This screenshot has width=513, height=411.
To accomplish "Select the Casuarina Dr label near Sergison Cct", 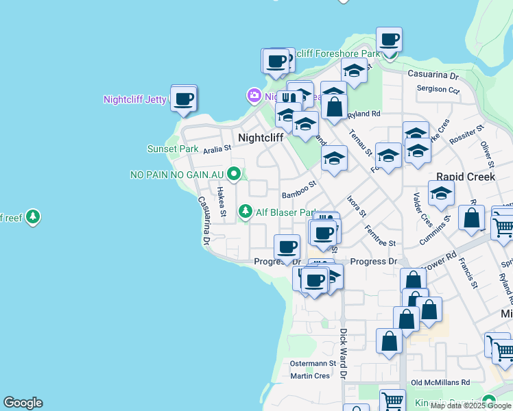I will click(x=433, y=75).
